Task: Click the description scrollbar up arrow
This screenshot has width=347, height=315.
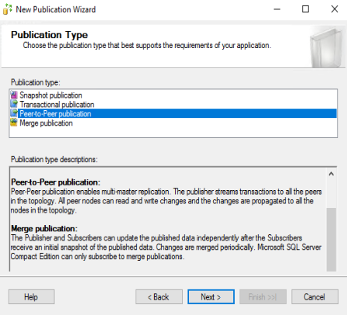Action: [x=332, y=174]
